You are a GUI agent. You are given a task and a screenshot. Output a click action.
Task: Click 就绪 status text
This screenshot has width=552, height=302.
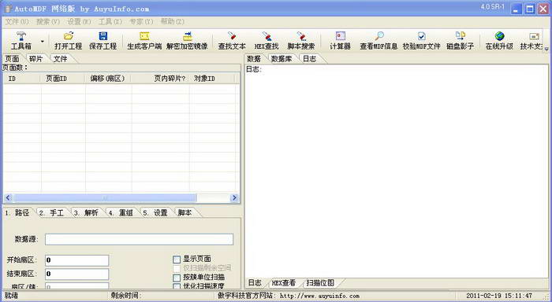coord(11,296)
